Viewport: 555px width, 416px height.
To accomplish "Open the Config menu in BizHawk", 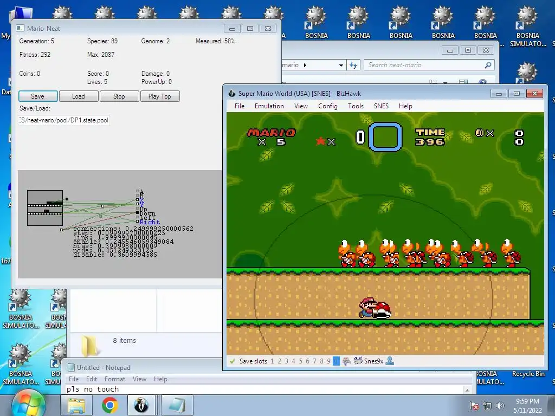I will [328, 106].
